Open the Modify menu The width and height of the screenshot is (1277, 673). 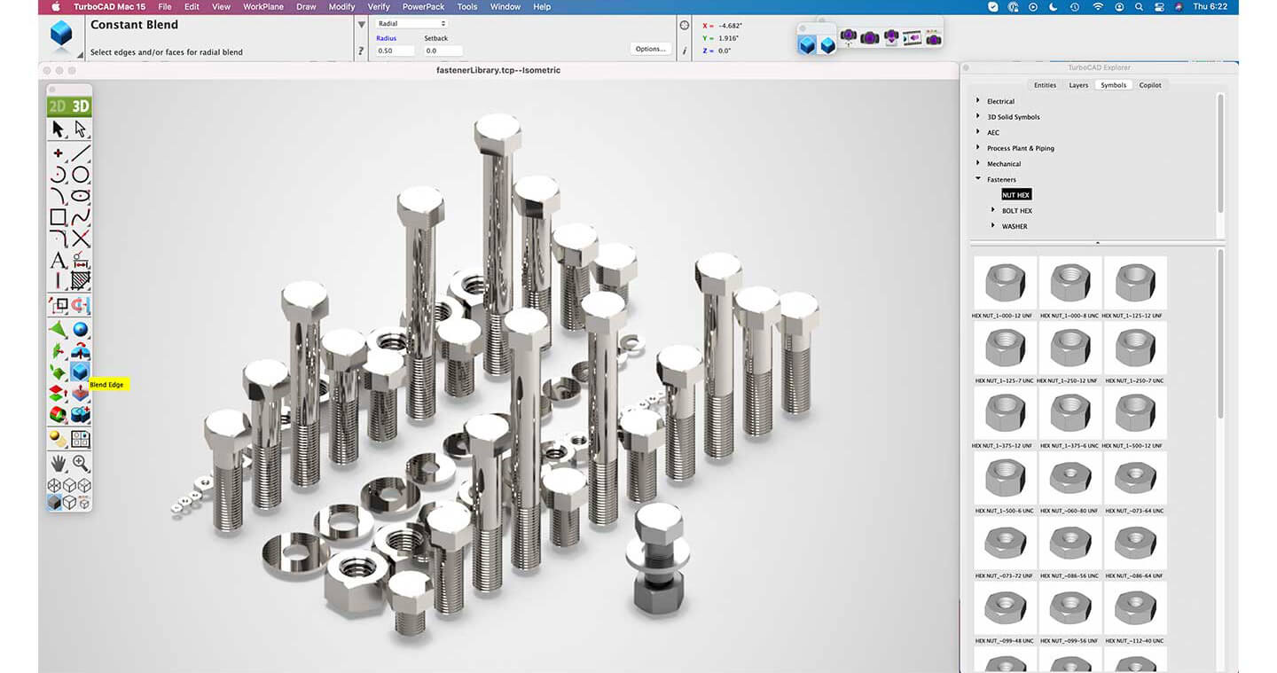[x=341, y=6]
